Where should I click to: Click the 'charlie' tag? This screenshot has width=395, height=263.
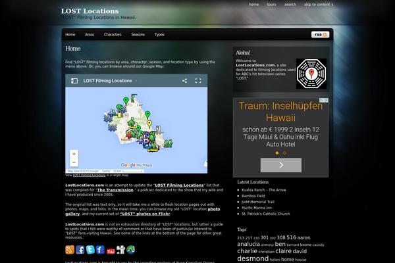tap(247, 251)
